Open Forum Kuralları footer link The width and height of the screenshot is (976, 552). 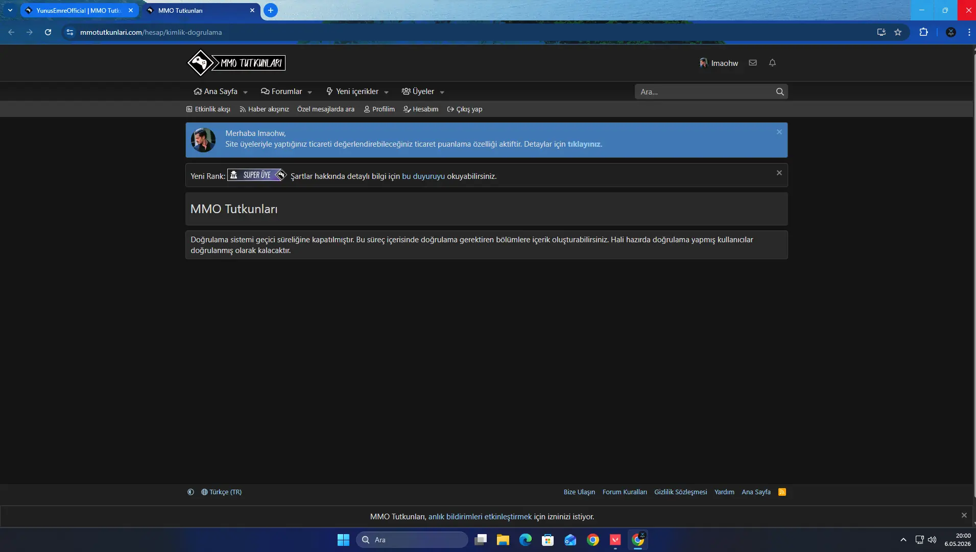tap(625, 492)
